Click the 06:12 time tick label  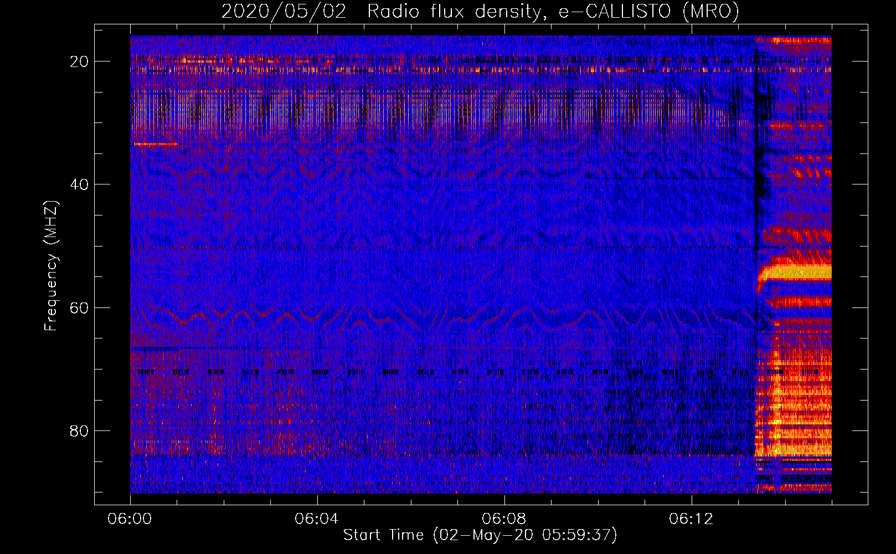point(692,519)
